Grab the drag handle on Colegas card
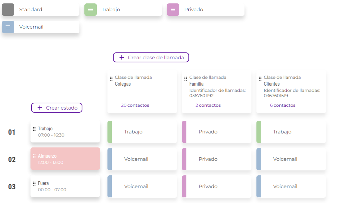 (x=111, y=79)
